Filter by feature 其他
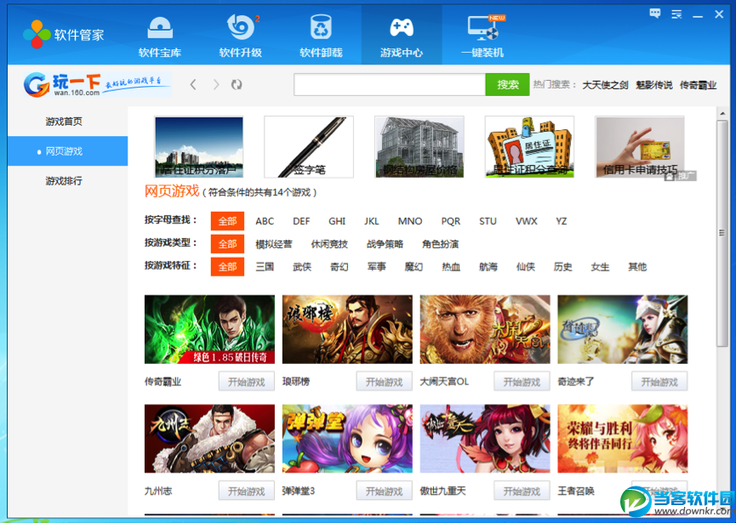Viewport: 736px width, 523px height. click(637, 267)
